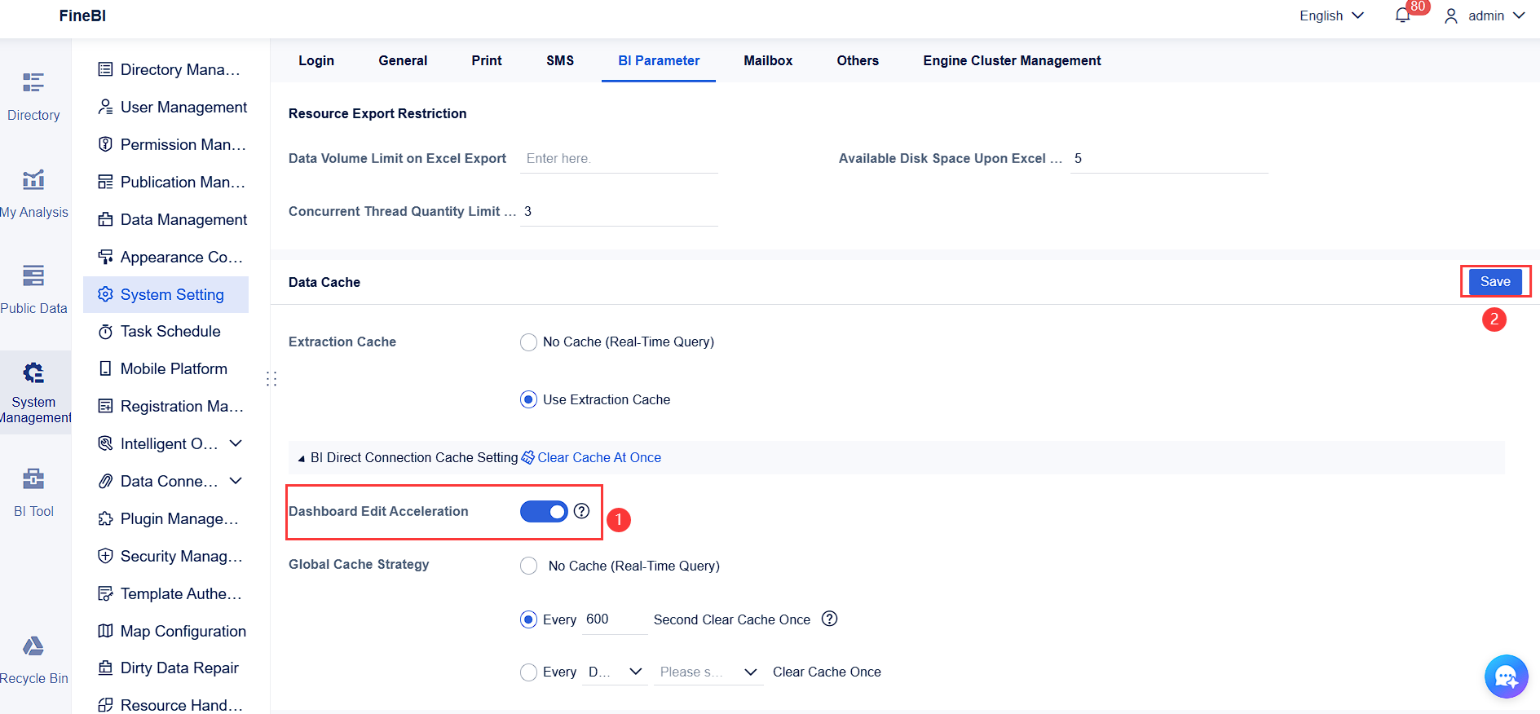Open Data Management in the sidebar
Image resolution: width=1540 pixels, height=714 pixels.
[172, 219]
